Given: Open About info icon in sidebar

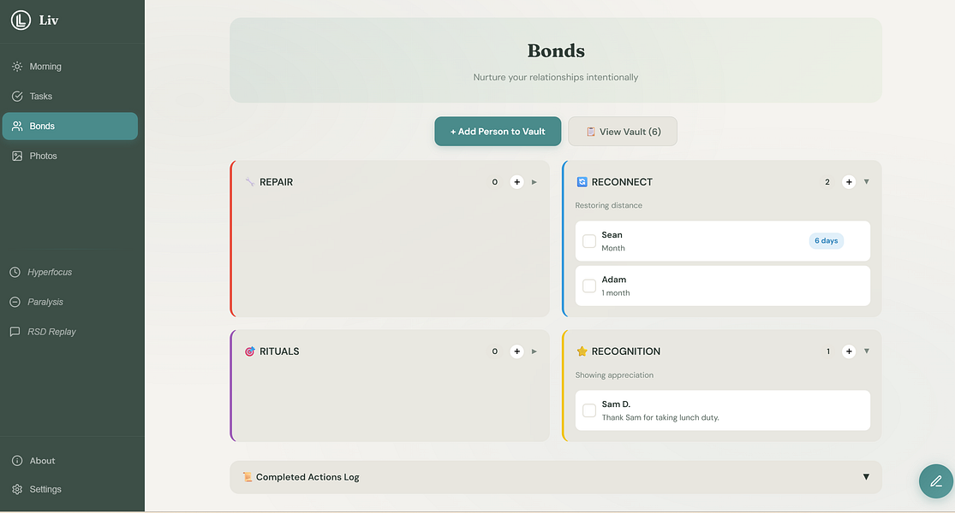Looking at the screenshot, I should tap(17, 461).
